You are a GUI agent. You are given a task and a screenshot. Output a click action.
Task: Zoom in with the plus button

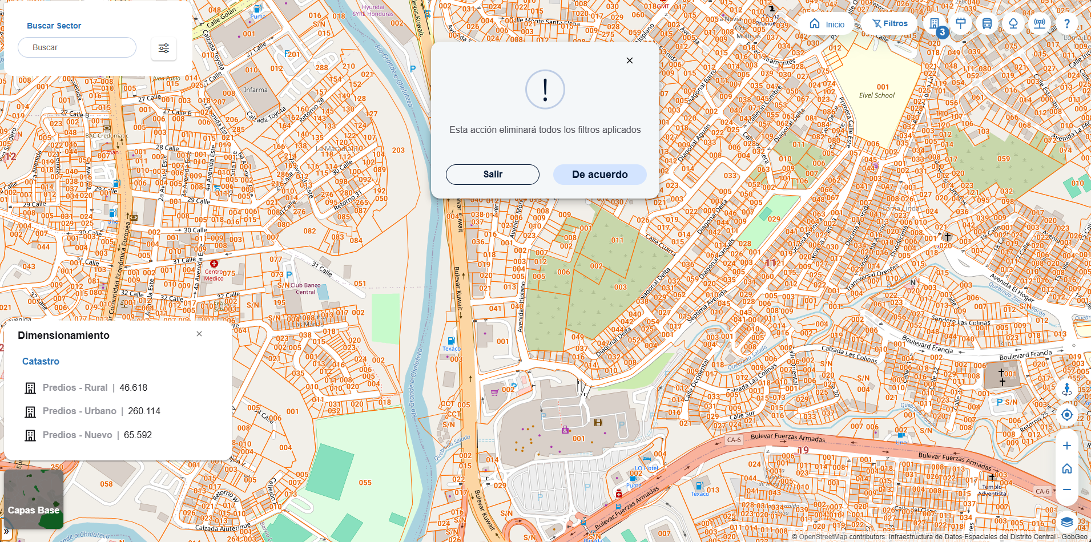pos(1067,446)
